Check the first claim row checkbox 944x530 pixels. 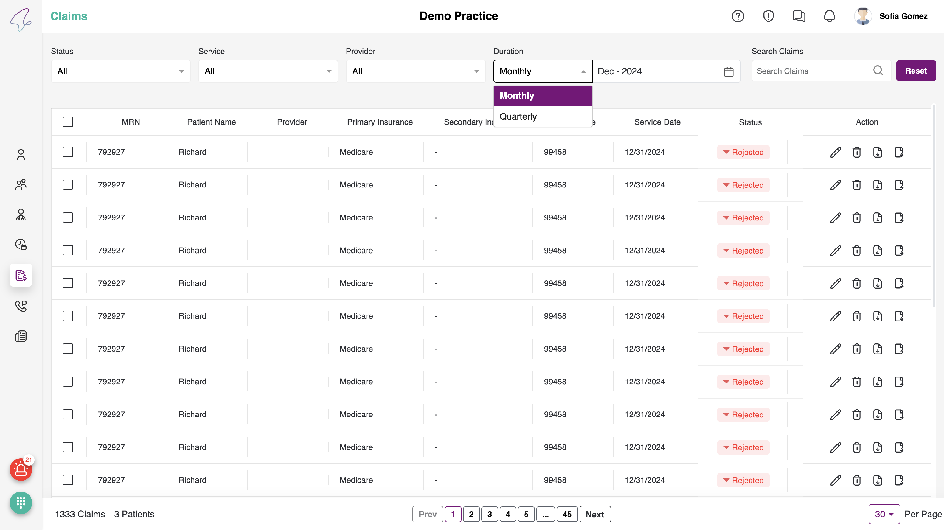68,152
